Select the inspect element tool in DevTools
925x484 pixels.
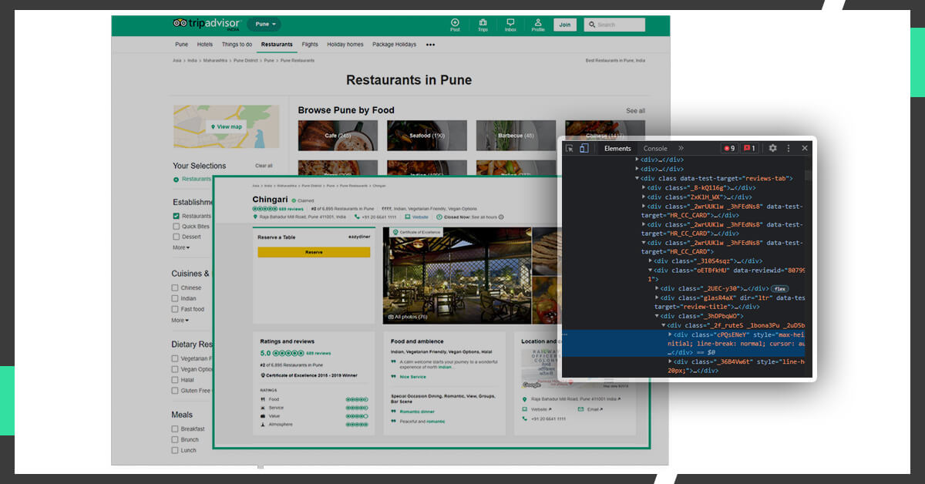click(570, 148)
